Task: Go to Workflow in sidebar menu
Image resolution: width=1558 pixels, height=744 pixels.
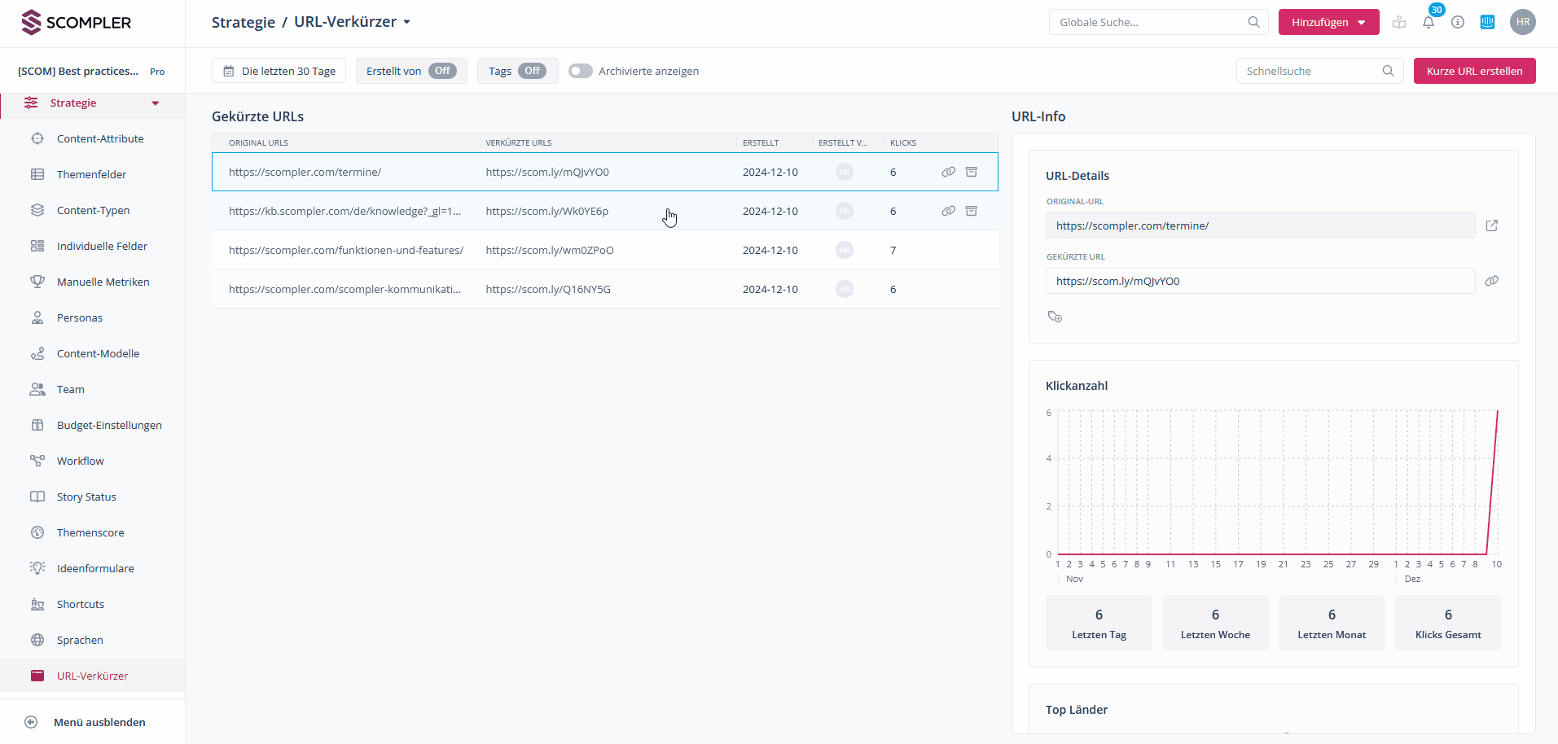Action: tap(81, 461)
